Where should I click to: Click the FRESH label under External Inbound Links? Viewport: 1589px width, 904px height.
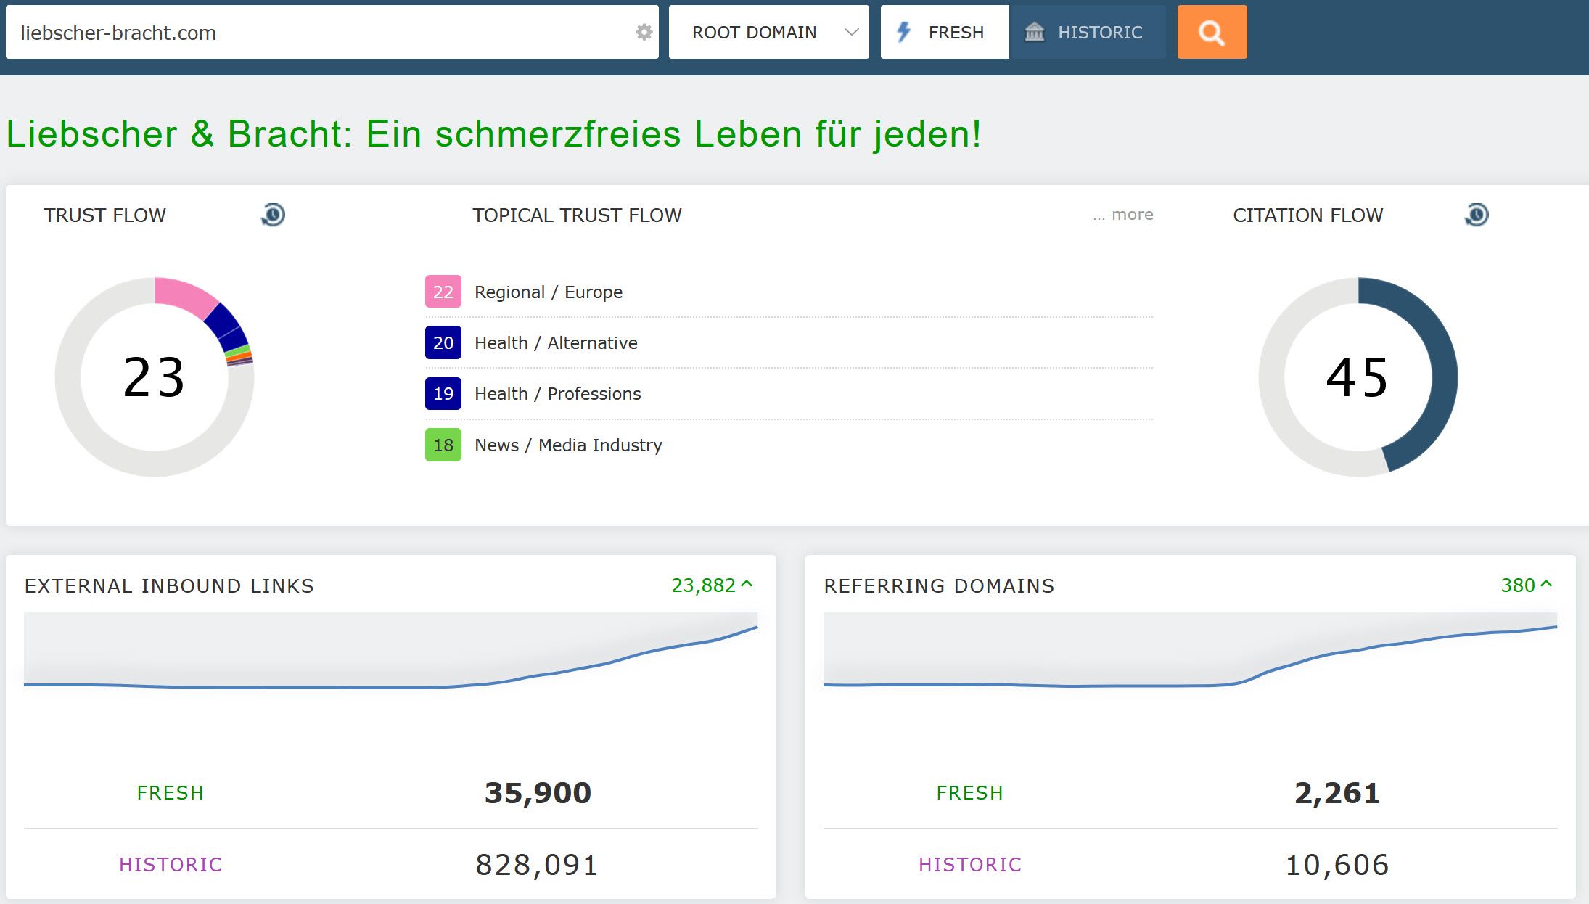pos(171,792)
